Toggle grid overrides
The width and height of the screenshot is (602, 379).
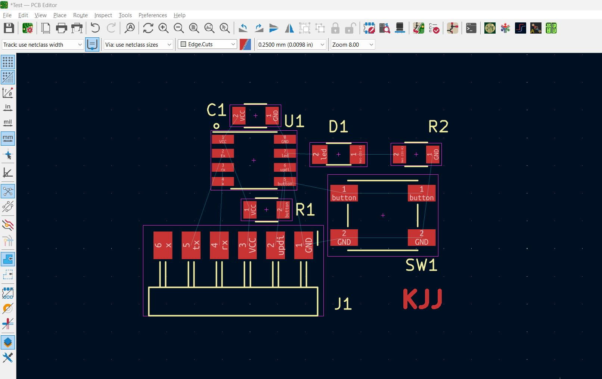click(x=7, y=77)
